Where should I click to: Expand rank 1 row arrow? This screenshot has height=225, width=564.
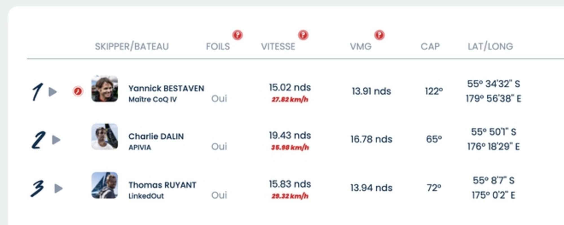point(53,92)
